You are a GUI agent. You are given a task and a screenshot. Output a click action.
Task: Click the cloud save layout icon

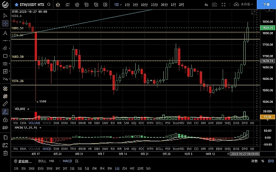click(x=236, y=5)
